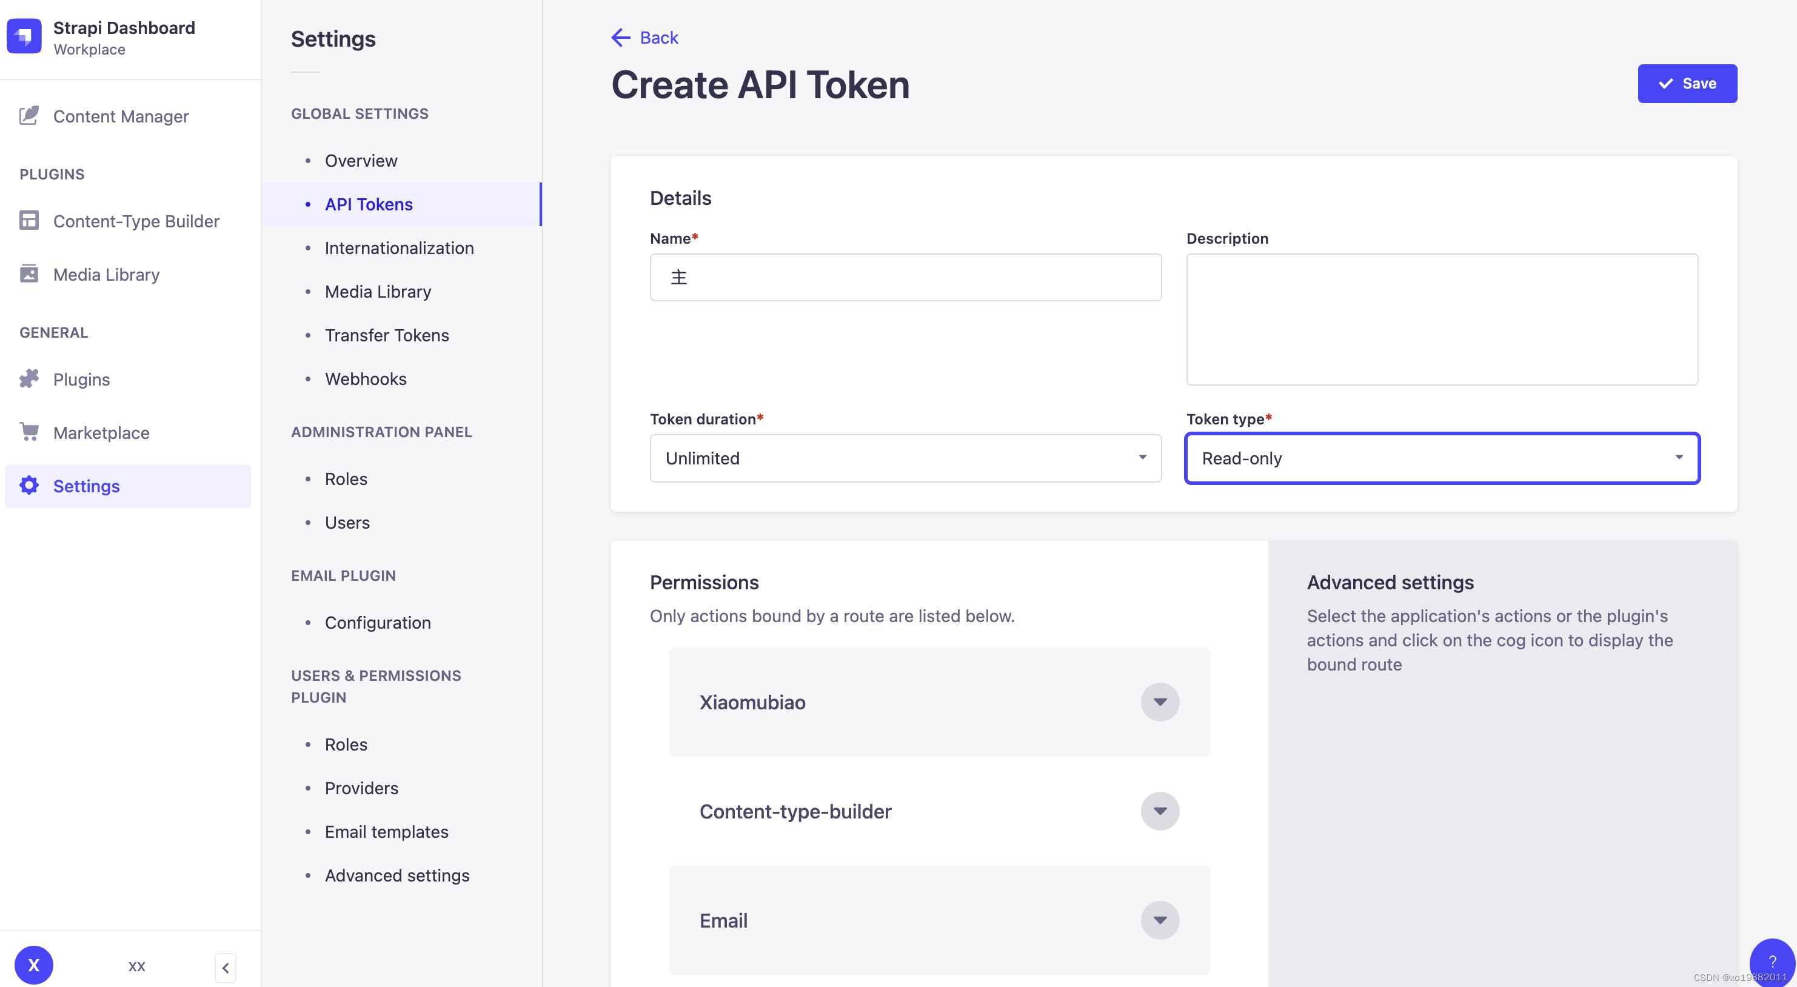Collapse the left sidebar panel

225,968
